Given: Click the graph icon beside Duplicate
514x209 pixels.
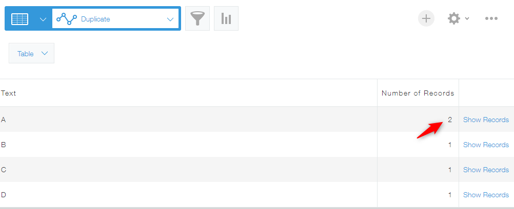Looking at the screenshot, I should pos(66,19).
